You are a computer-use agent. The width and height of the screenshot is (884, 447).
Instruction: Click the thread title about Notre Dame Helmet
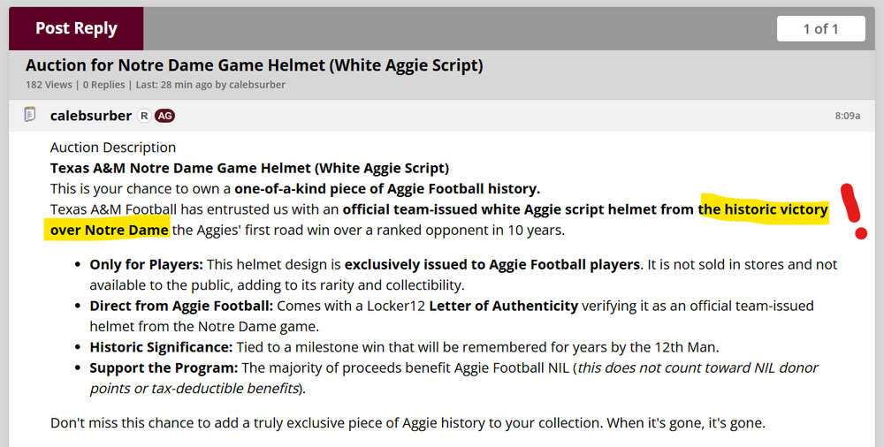[254, 65]
